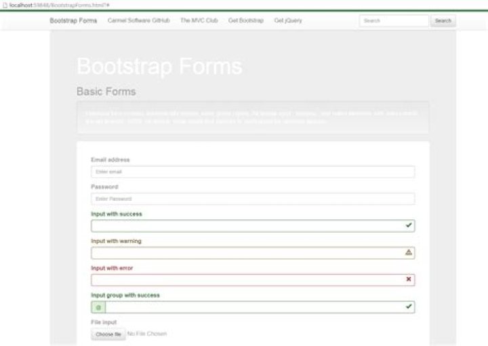Click the red error X icon
The width and height of the screenshot is (488, 346).
408,280
